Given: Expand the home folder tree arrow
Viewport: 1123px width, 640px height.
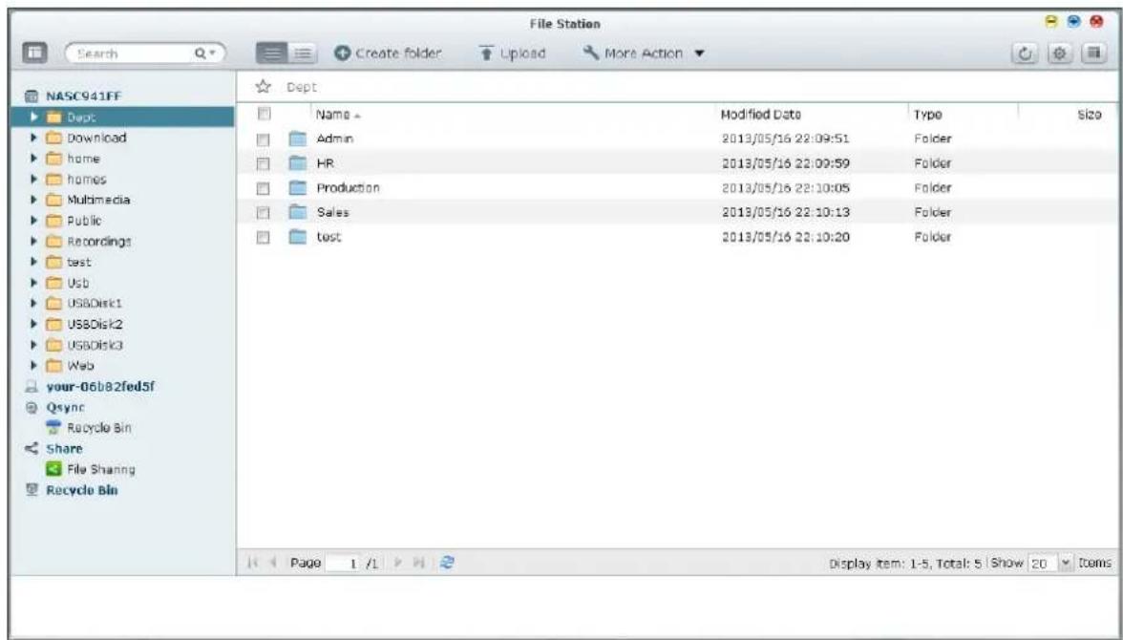Looking at the screenshot, I should tap(33, 159).
